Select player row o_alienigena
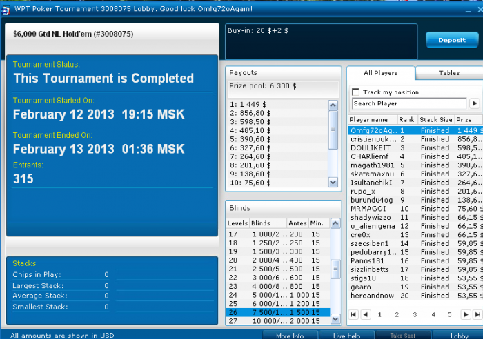 point(415,226)
